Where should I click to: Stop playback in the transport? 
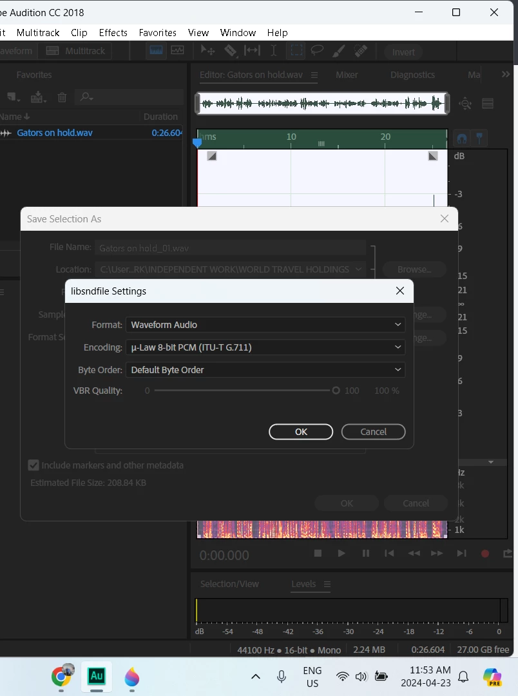coord(318,553)
